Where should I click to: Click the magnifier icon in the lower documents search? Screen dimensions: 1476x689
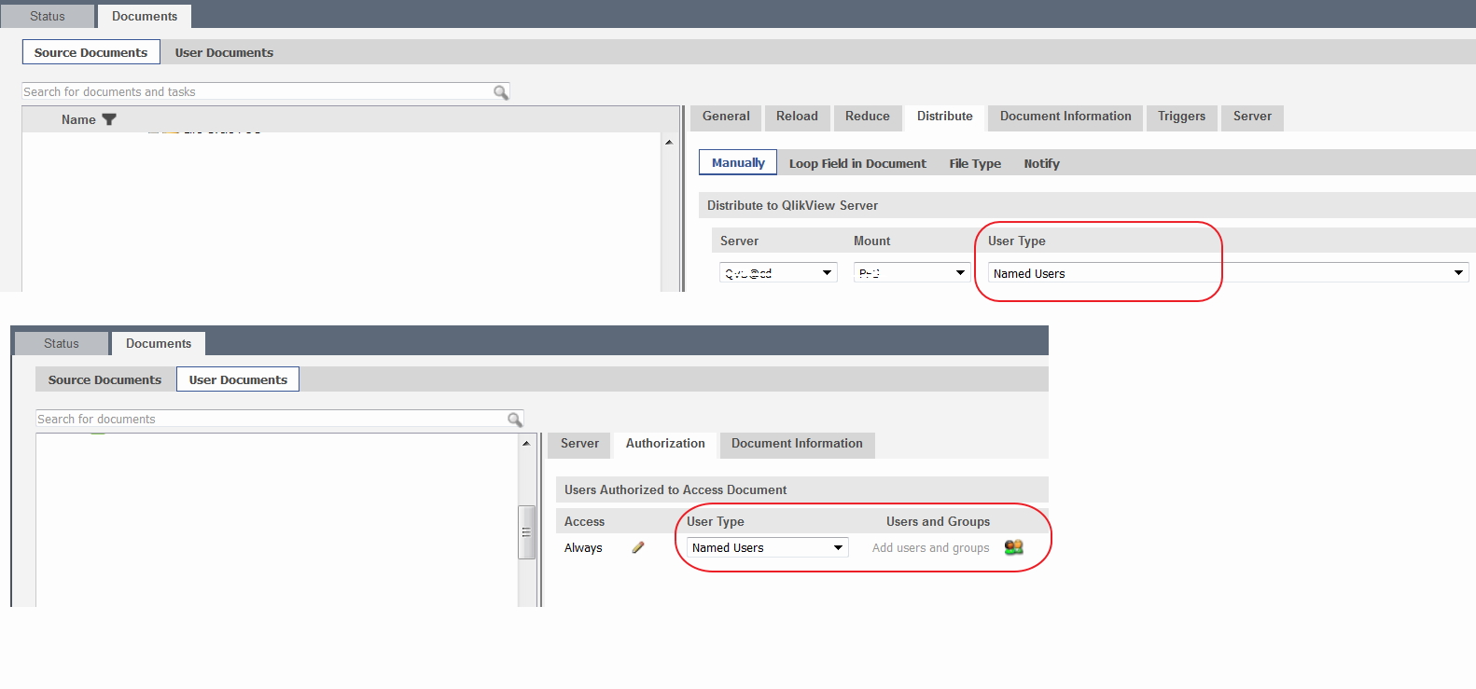515,419
